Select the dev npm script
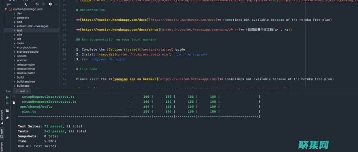This screenshot has height=152, width=358. 19,13
